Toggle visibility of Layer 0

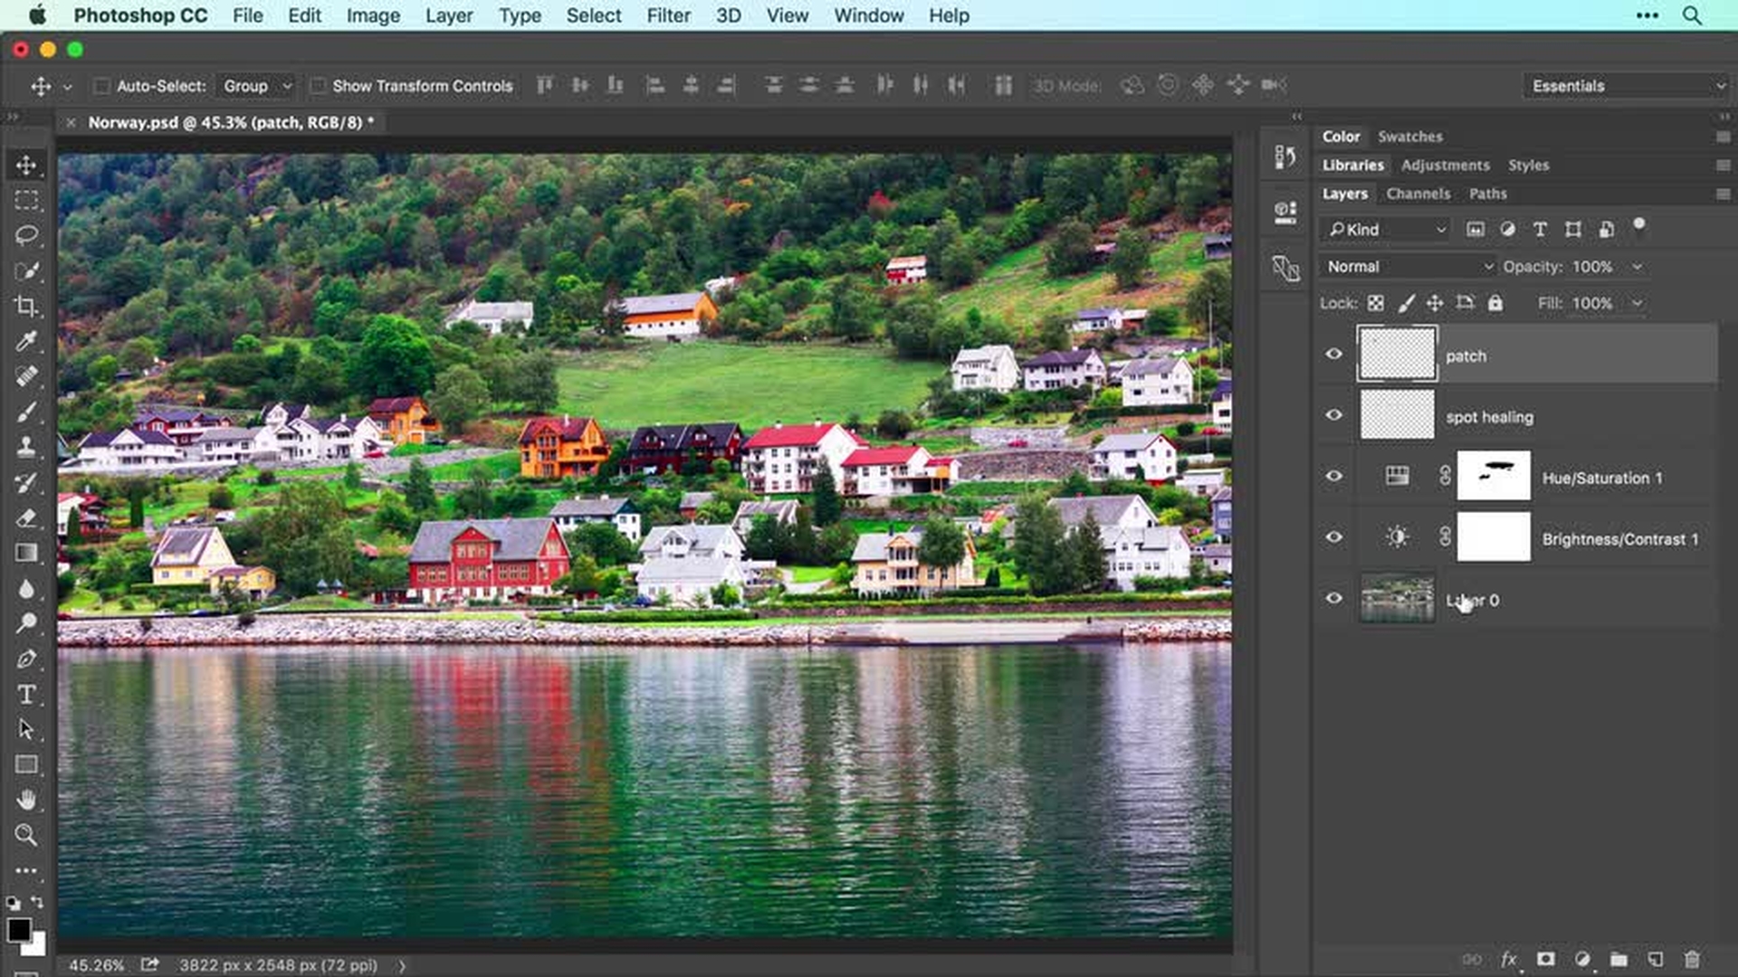(1334, 598)
